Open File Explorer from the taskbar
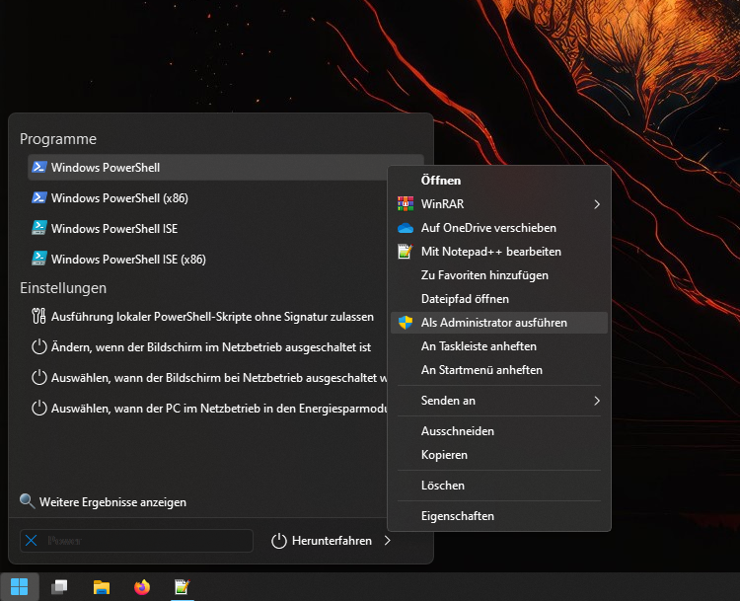Viewport: 740px width, 601px height. 102,587
